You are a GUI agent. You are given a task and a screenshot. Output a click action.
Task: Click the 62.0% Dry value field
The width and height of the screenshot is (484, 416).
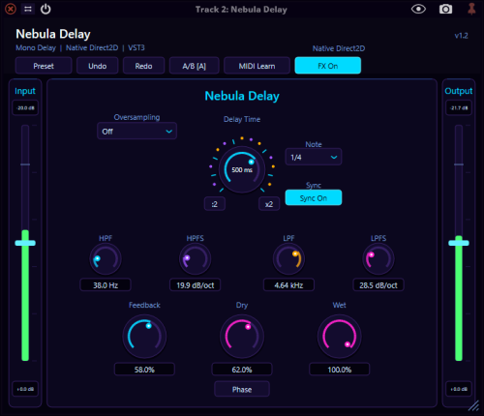(x=242, y=370)
